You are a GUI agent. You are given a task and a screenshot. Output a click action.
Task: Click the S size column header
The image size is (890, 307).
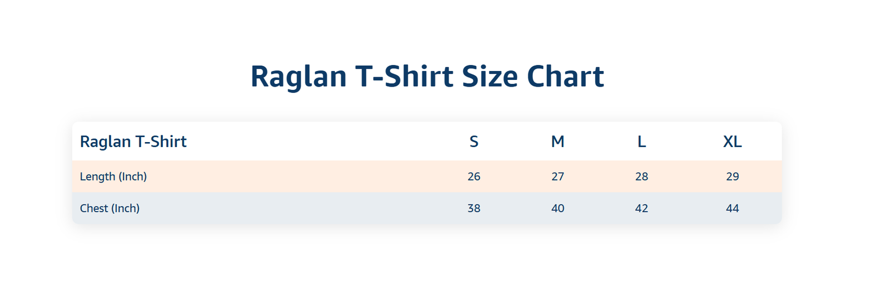point(474,142)
